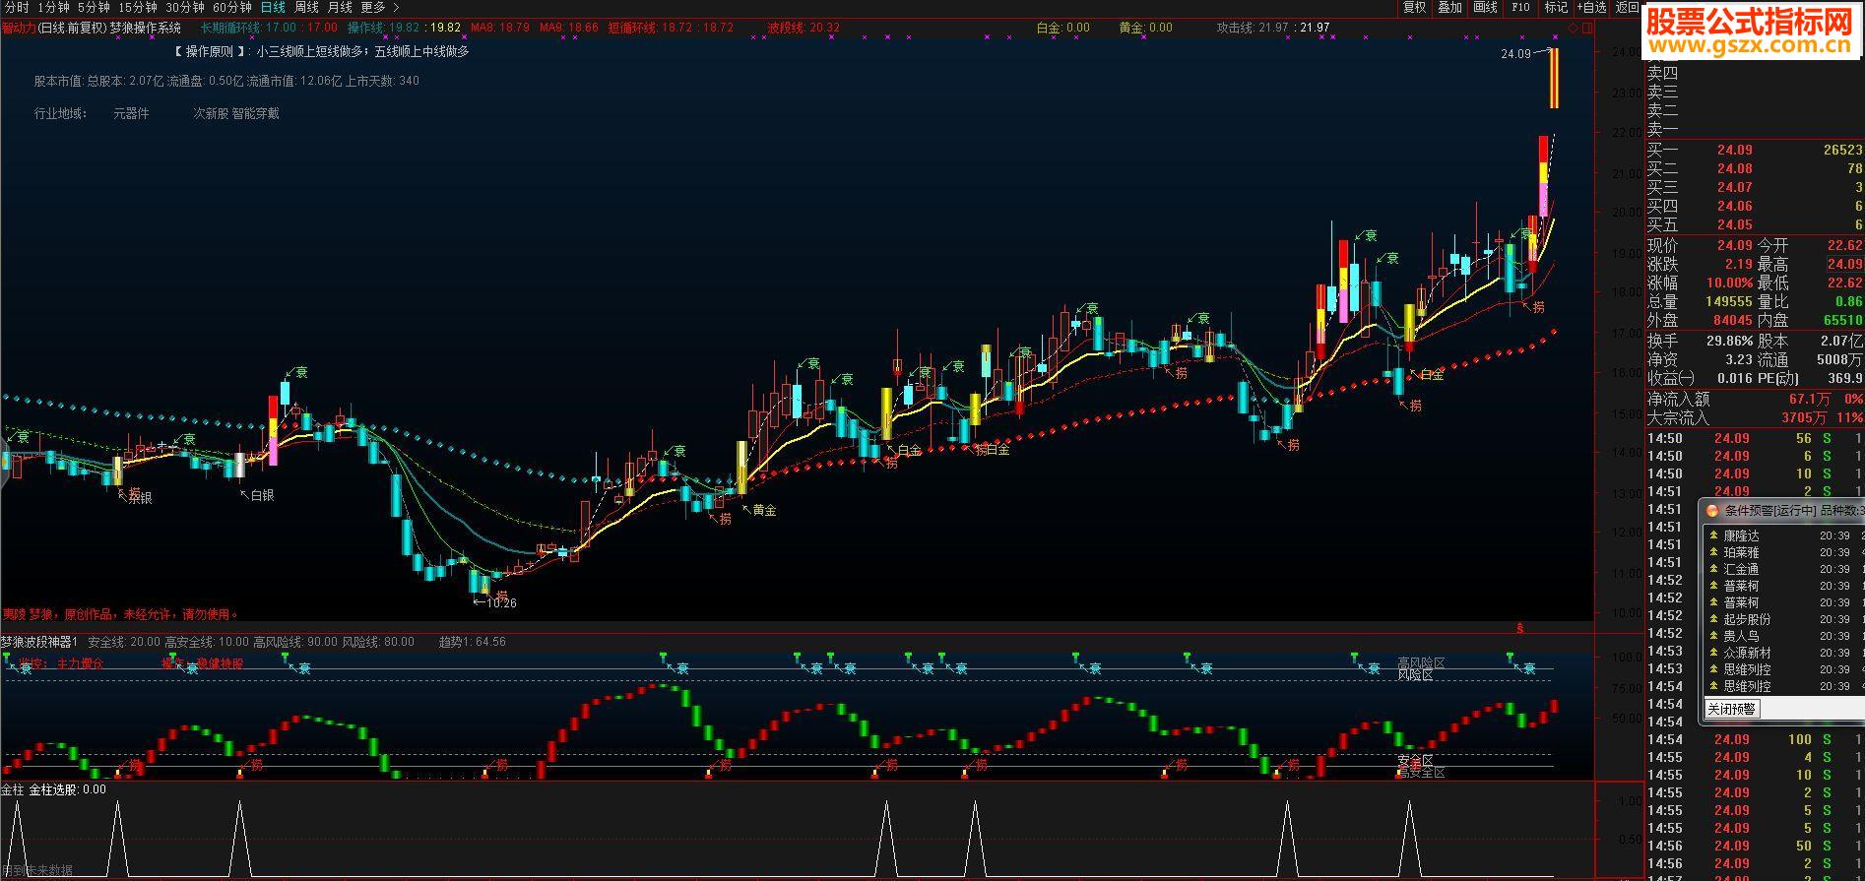The height and width of the screenshot is (881, 1865).
Task: Select 康隆达 in the alert list
Action: pos(1741,536)
